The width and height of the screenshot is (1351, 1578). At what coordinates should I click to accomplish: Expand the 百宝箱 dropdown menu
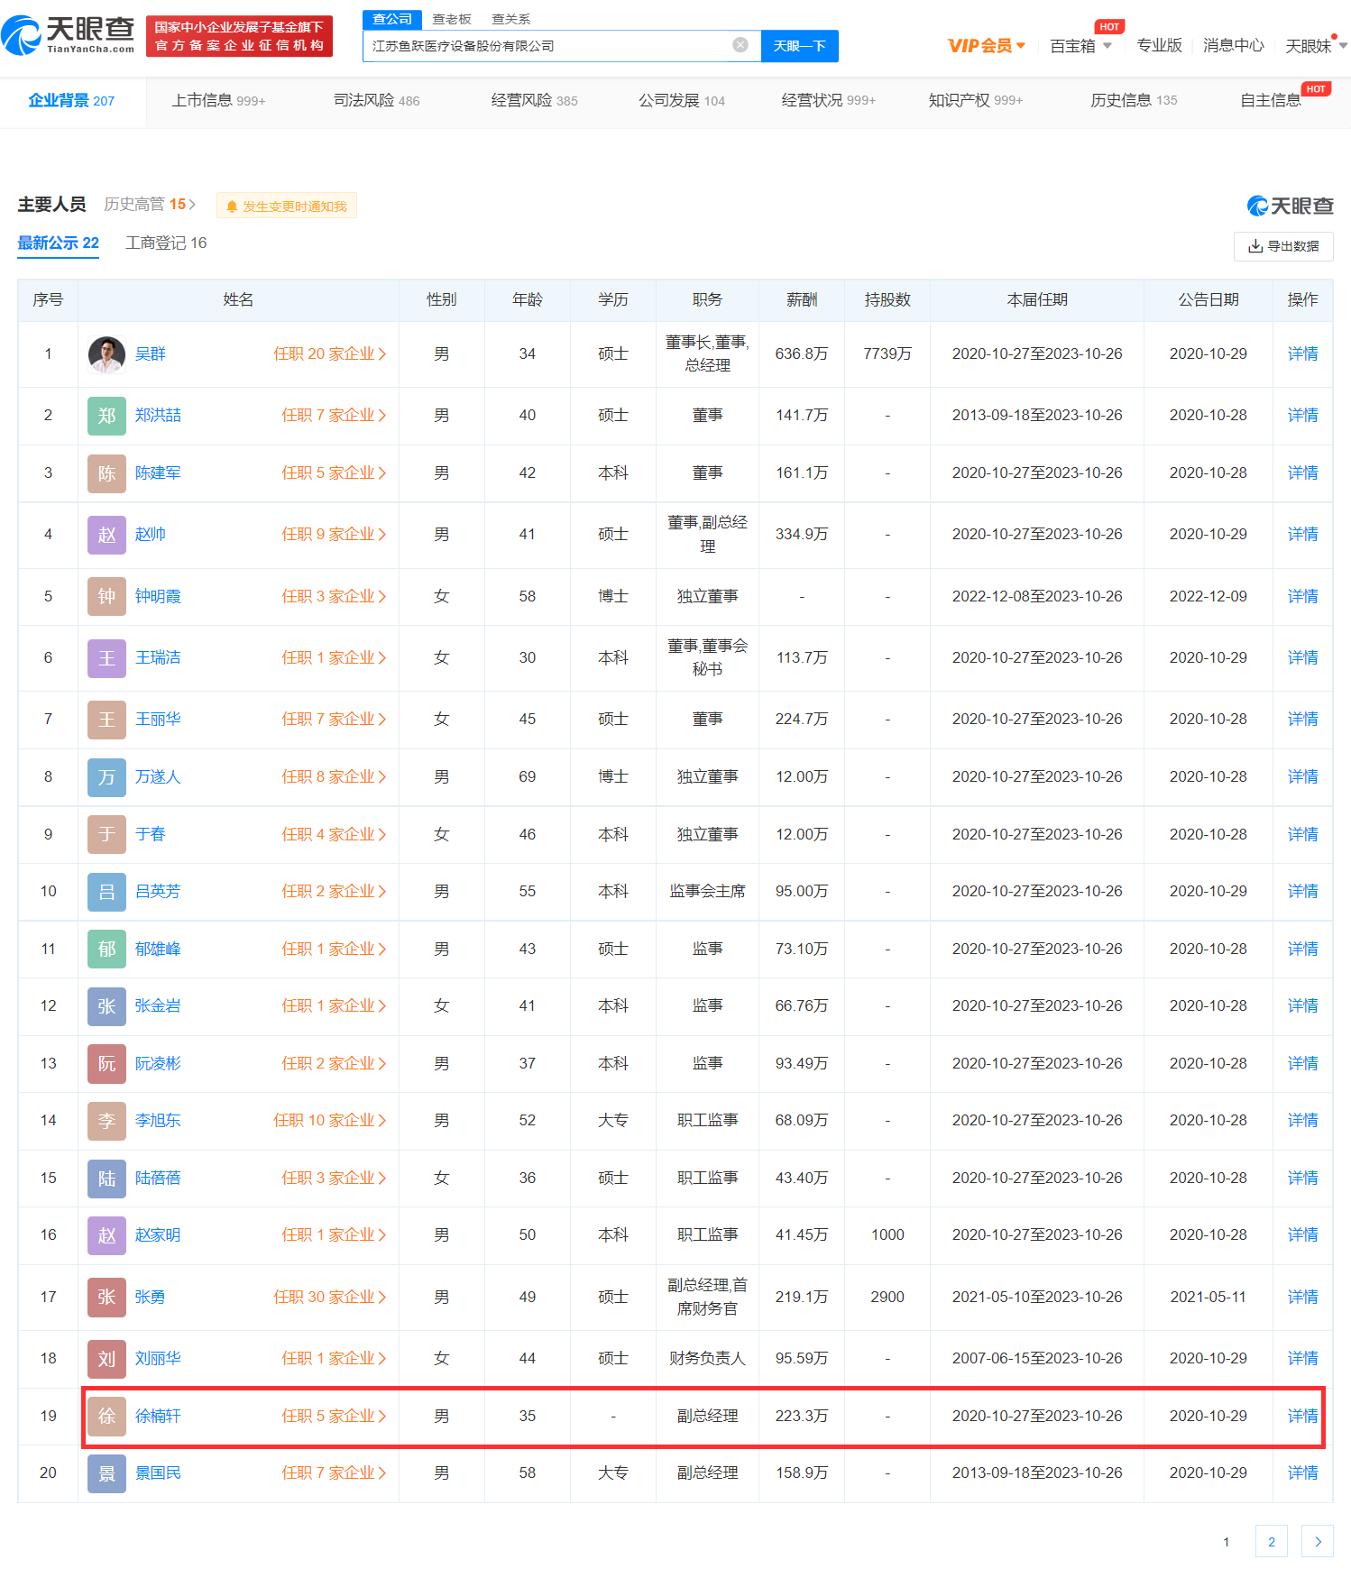(x=1080, y=46)
